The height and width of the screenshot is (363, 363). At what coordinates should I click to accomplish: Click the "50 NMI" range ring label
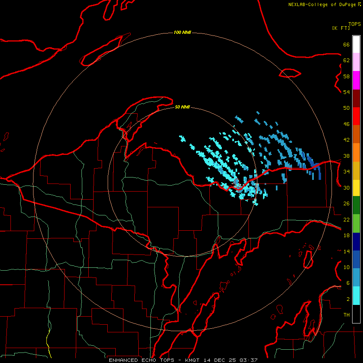point(182,107)
